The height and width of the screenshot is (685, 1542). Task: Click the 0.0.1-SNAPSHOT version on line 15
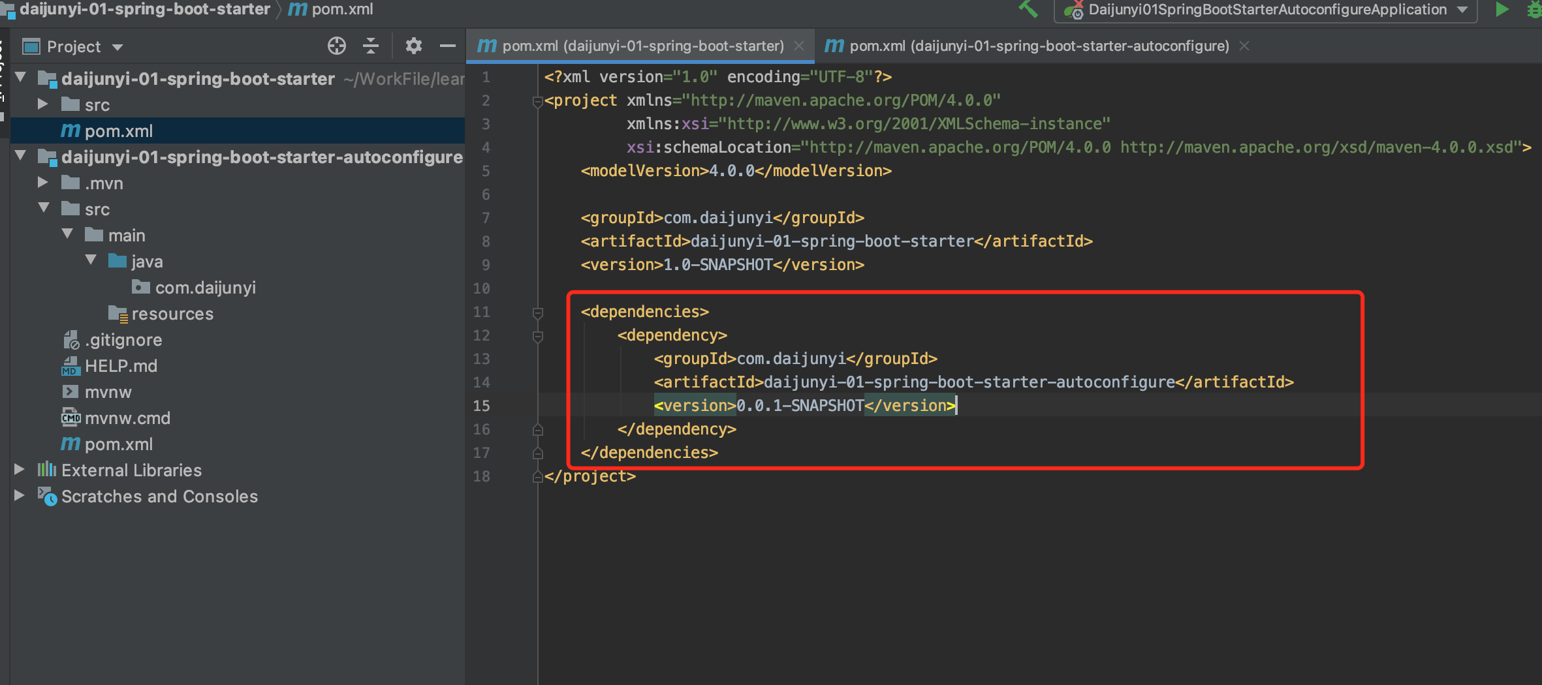pos(800,405)
